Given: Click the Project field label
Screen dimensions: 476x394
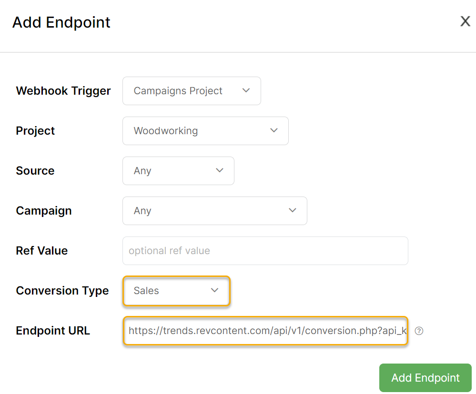Looking at the screenshot, I should tap(35, 131).
